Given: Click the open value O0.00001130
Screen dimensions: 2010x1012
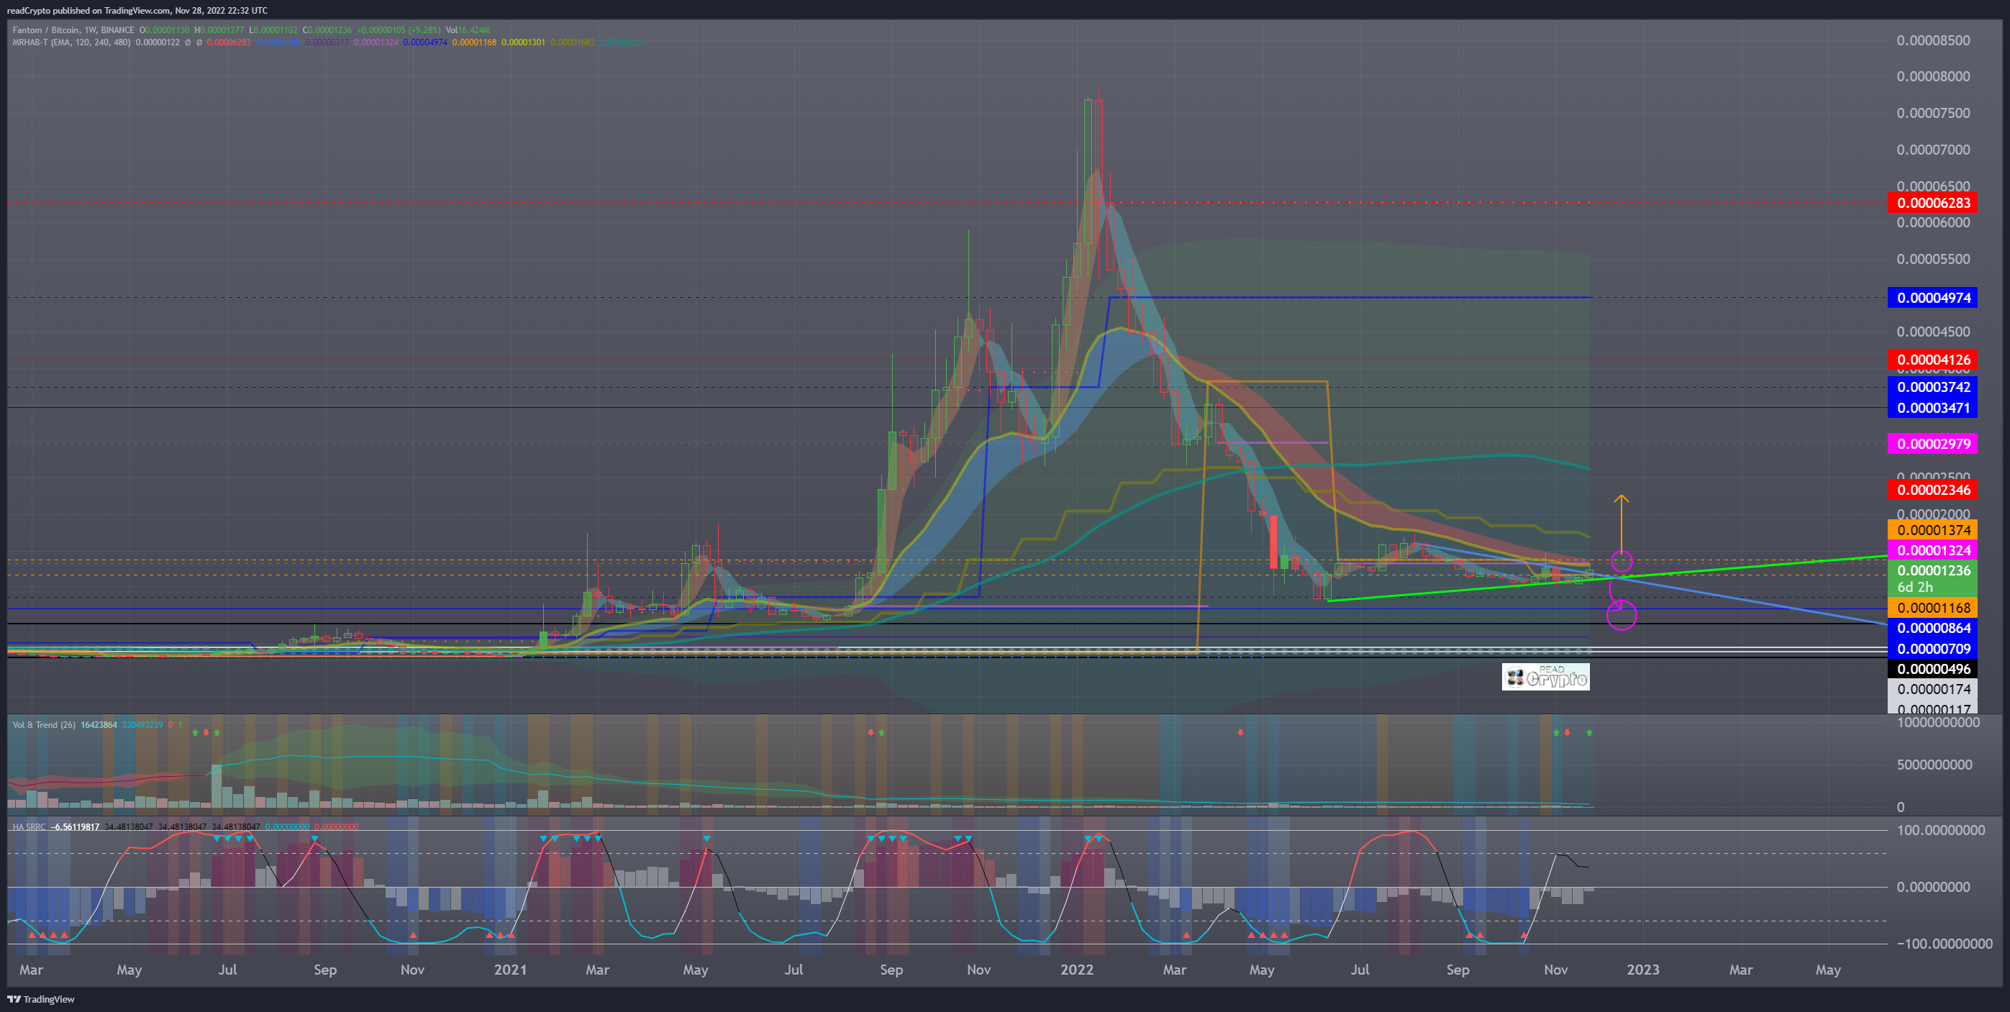Looking at the screenshot, I should tap(165, 30).
